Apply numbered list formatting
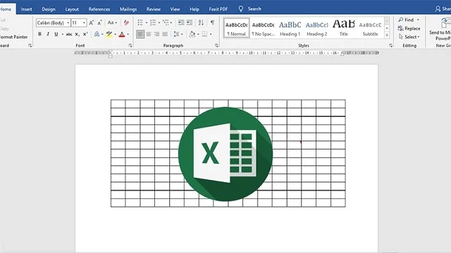Viewport: 451px width, 253px height. tap(153, 22)
